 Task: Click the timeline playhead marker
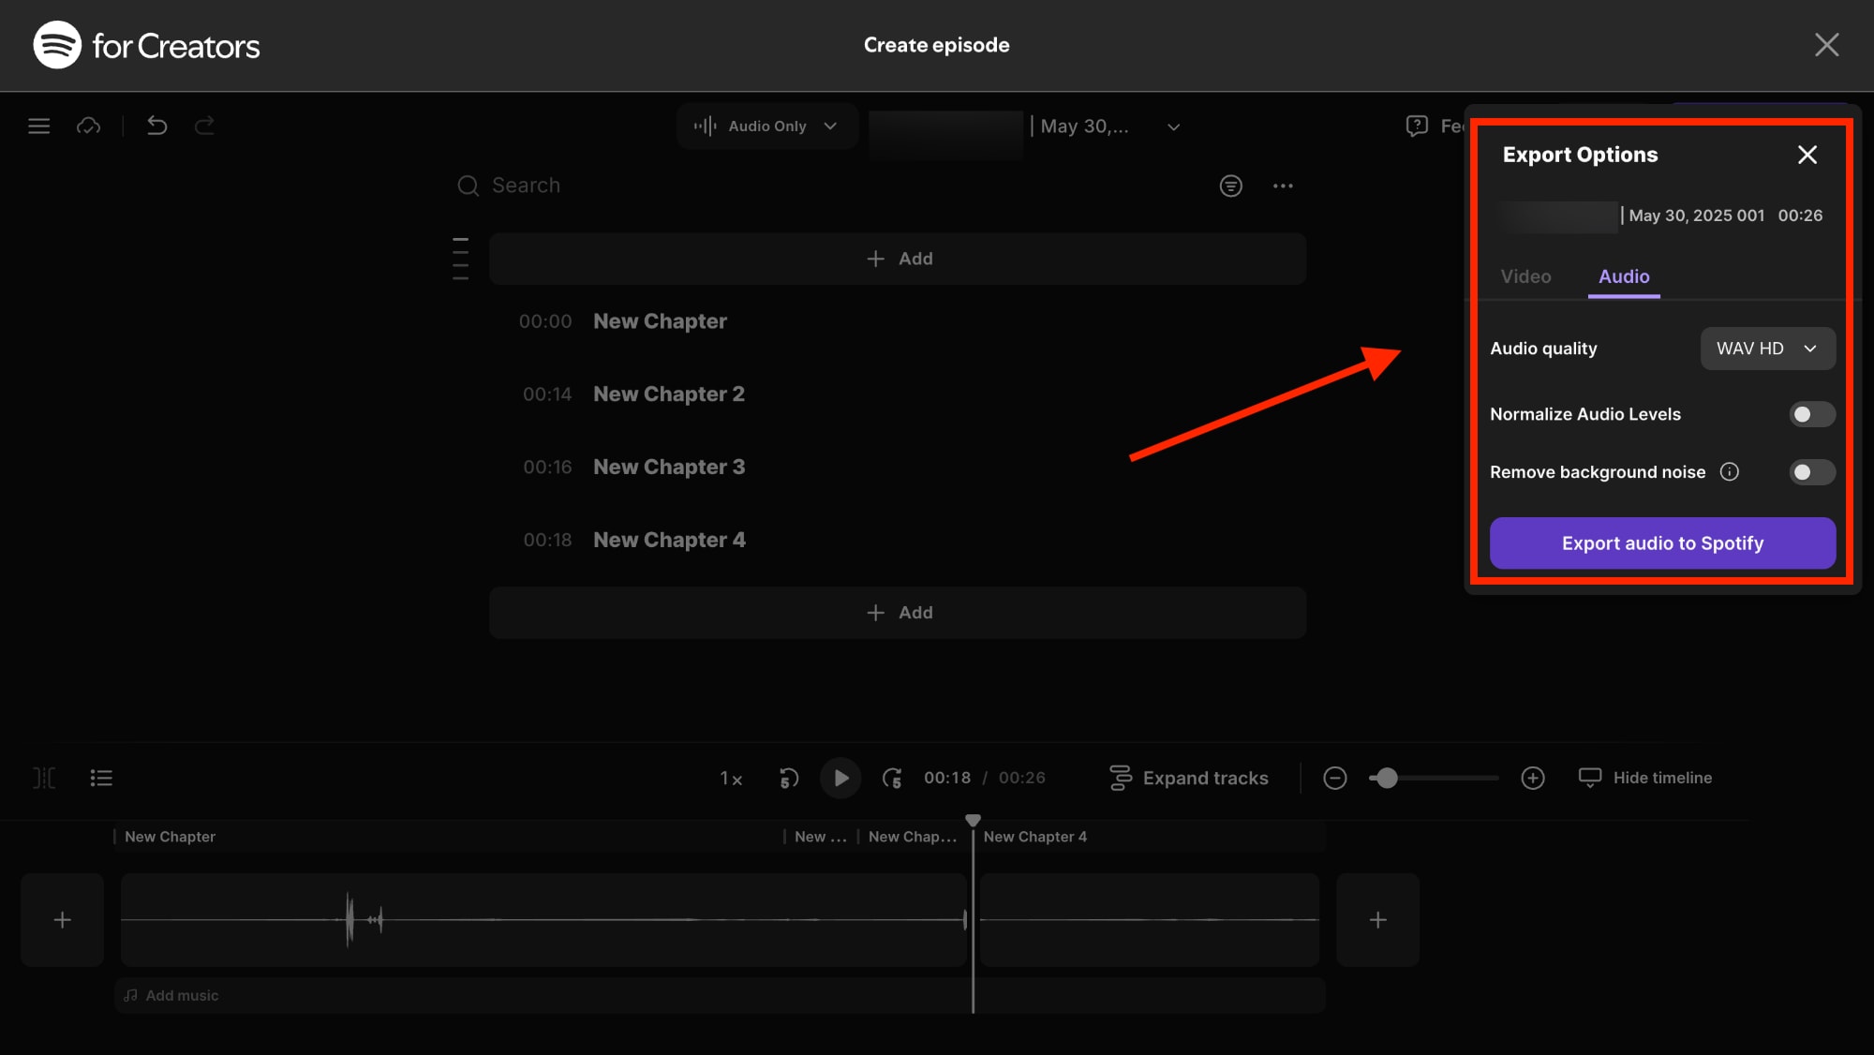tap(973, 820)
